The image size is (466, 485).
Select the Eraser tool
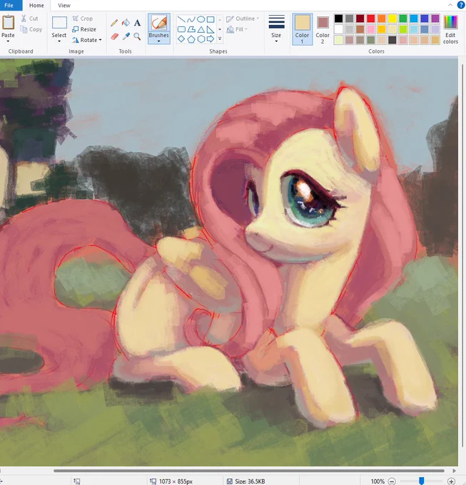point(114,36)
